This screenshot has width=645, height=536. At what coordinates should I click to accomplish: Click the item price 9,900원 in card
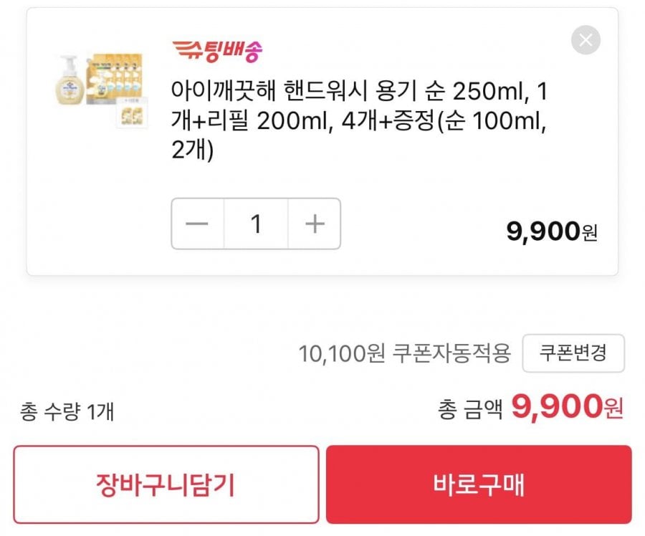(552, 231)
